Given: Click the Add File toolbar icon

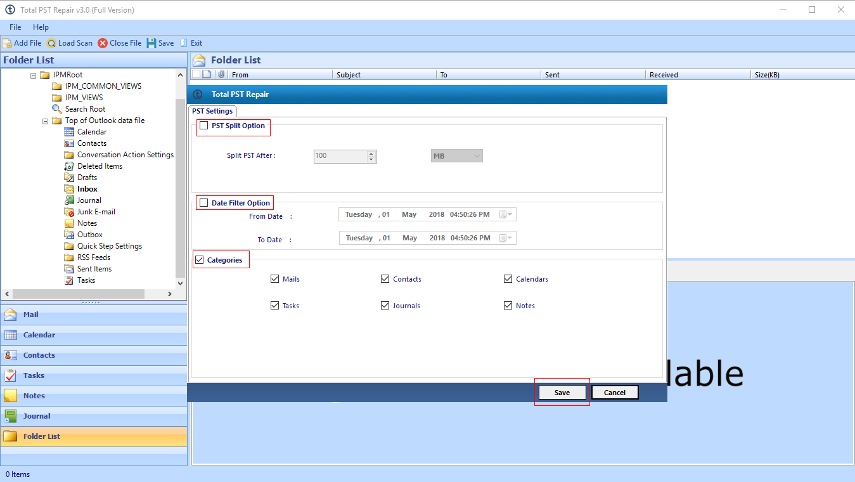Looking at the screenshot, I should 7,43.
